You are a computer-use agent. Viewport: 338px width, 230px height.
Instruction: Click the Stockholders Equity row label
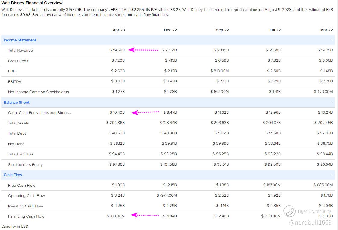25,165
